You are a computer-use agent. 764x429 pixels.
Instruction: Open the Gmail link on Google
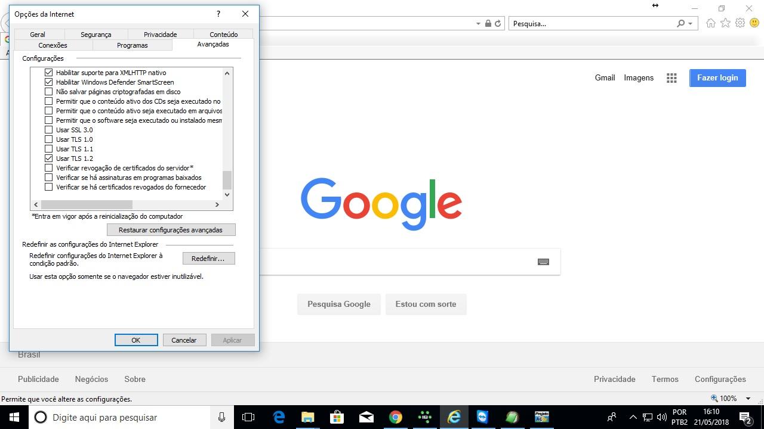[605, 78]
